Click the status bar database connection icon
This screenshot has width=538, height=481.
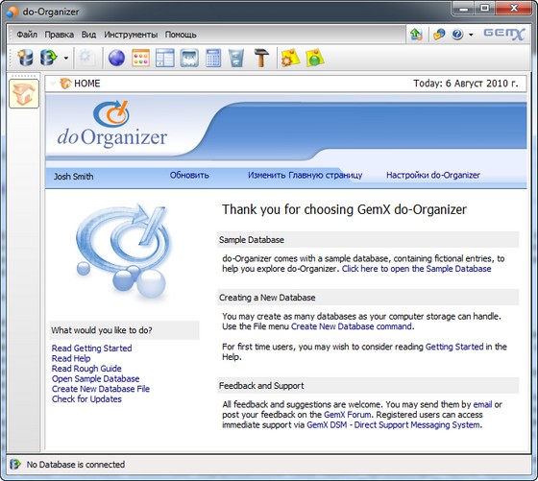pyautogui.click(x=15, y=465)
